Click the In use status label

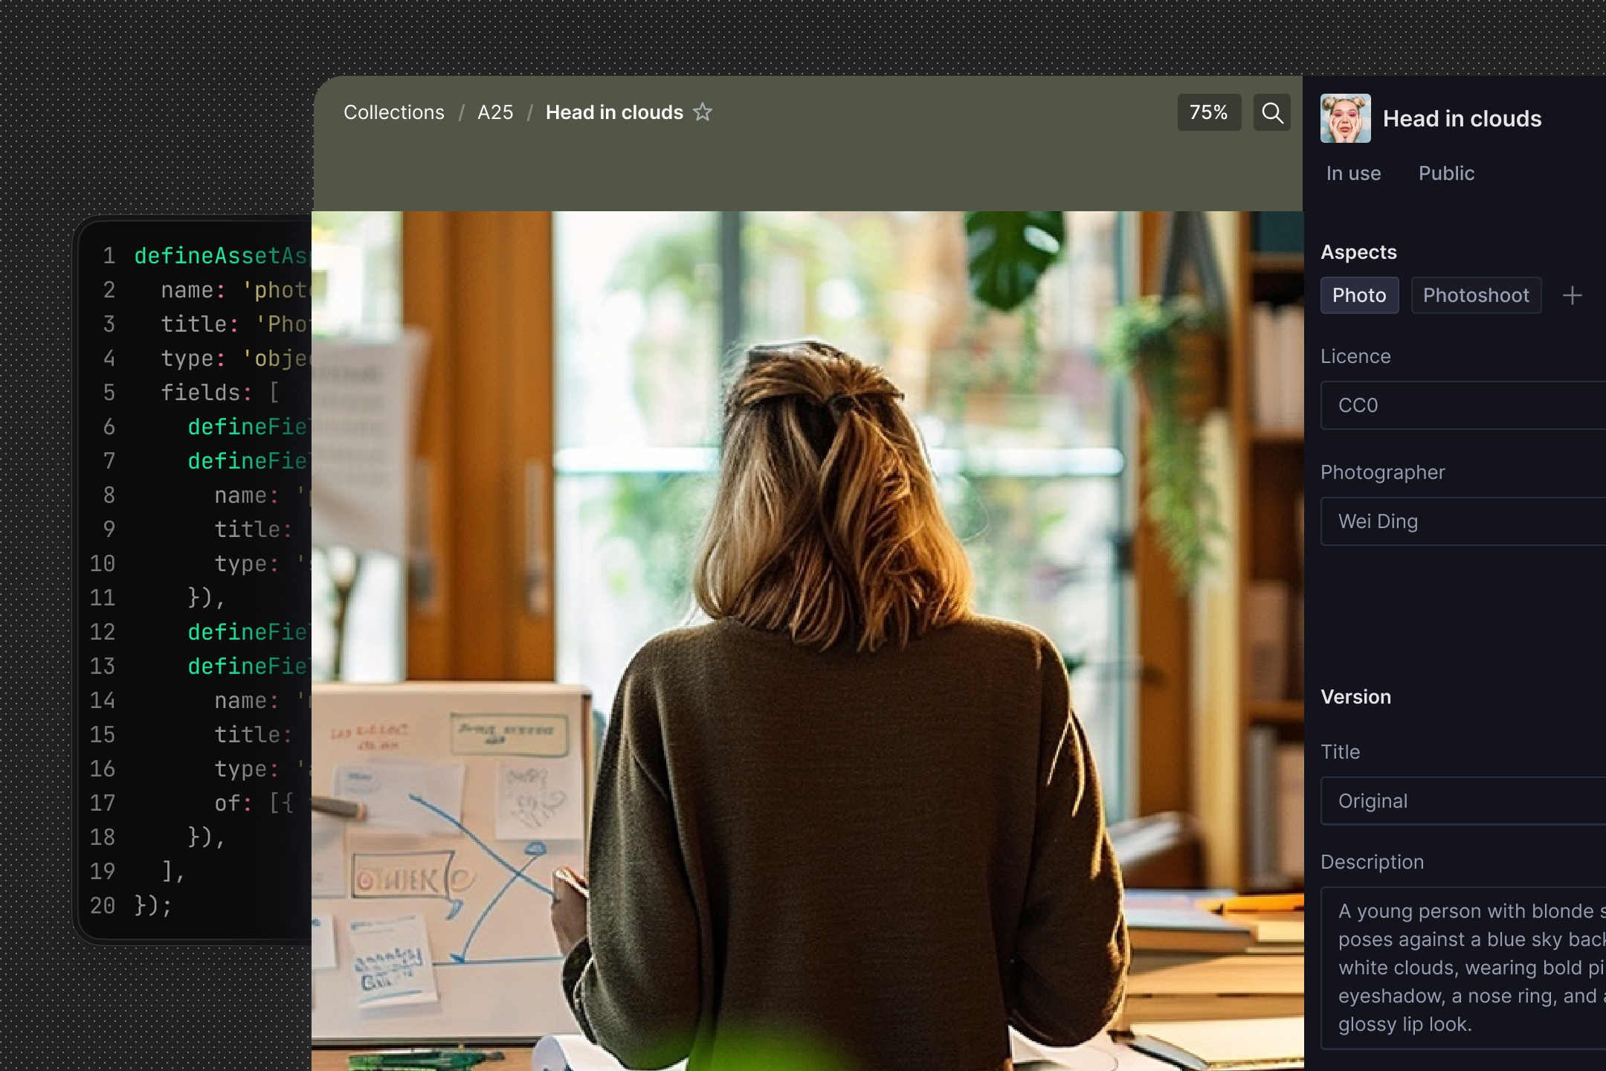click(1353, 173)
